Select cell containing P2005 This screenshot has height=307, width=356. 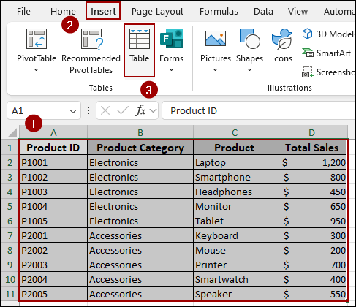(53, 294)
